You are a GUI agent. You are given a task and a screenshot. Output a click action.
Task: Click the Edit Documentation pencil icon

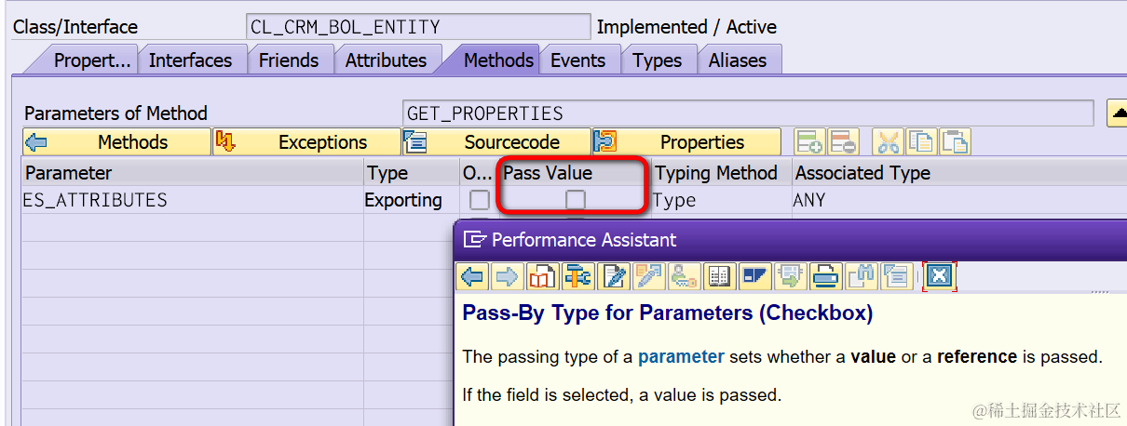click(x=613, y=276)
